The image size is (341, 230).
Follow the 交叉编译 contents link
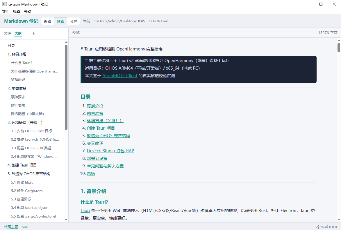tap(95, 144)
